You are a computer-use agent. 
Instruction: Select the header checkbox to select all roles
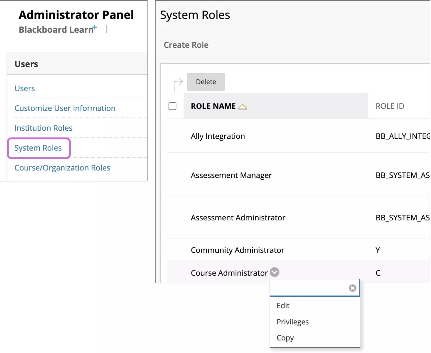coord(172,106)
